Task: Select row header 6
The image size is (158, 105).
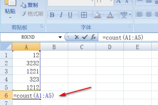Action: [6, 95]
